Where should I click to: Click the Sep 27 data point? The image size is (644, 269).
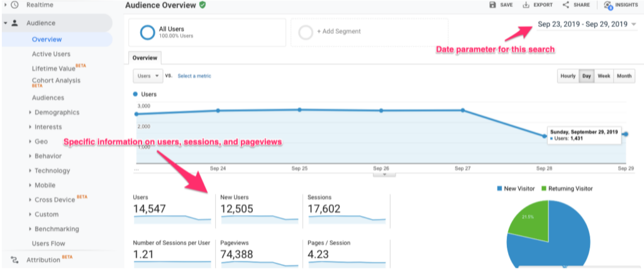[462, 110]
